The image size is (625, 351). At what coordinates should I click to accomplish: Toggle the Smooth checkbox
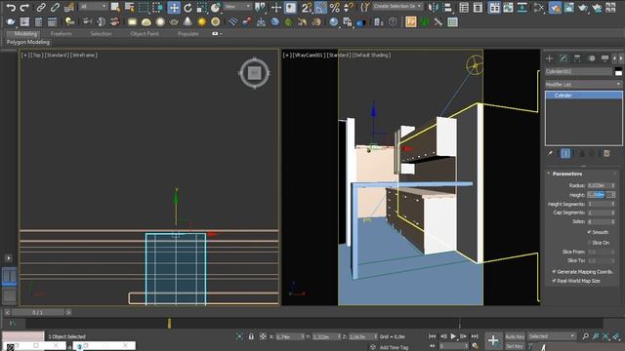[x=589, y=232]
